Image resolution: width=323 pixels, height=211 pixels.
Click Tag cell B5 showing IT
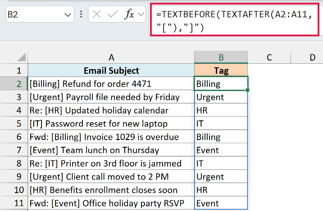point(221,123)
